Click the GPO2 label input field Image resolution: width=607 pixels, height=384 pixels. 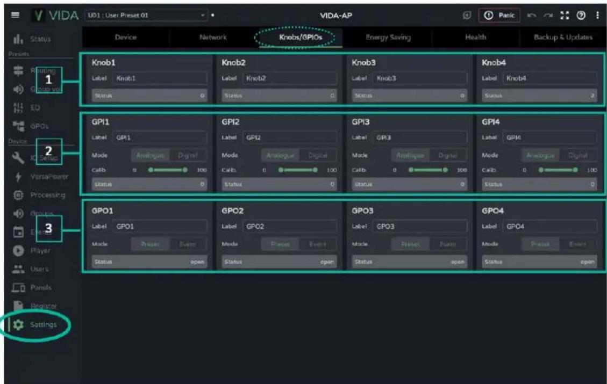[x=290, y=227]
